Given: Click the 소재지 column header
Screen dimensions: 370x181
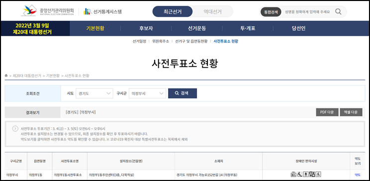Looking at the screenshot, I should pos(218,161).
